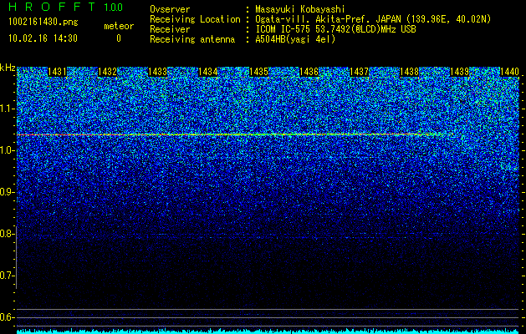526x334 pixels.
Task: Click the kHz axis unit label
Action: (8, 68)
